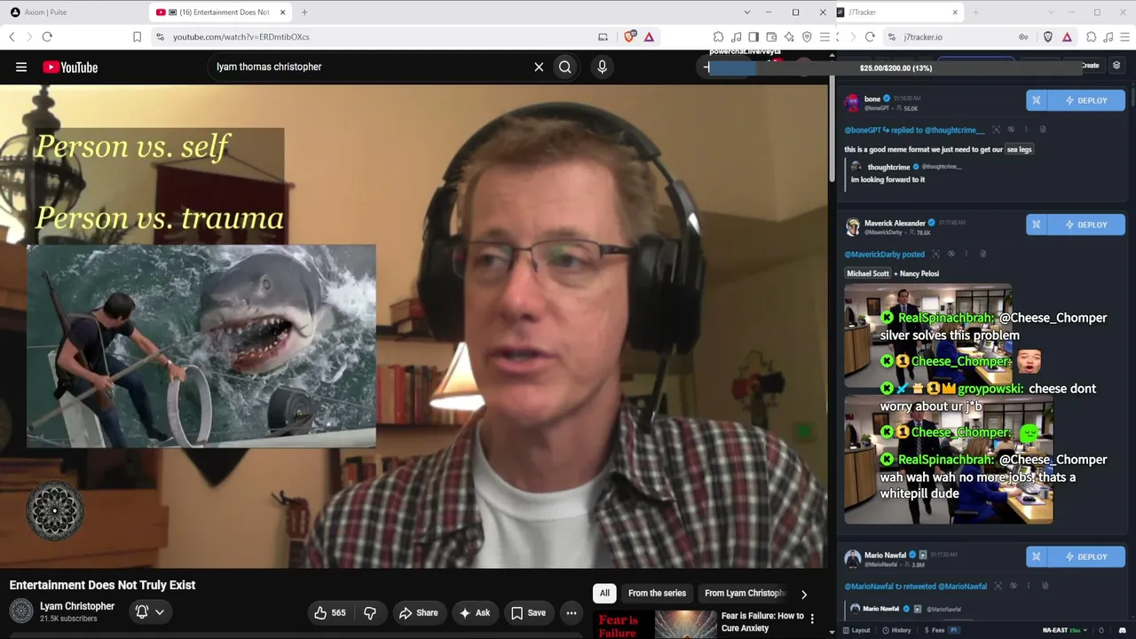Open Fear is Failure: How to Cure Anxiety
This screenshot has width=1136, height=639.
[x=762, y=622]
